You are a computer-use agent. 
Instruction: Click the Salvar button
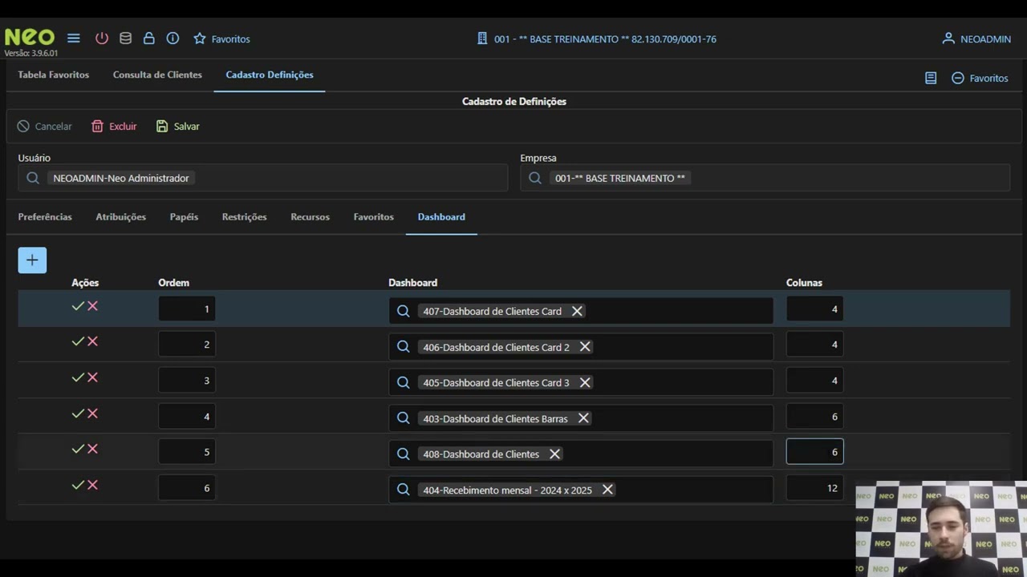(x=178, y=126)
